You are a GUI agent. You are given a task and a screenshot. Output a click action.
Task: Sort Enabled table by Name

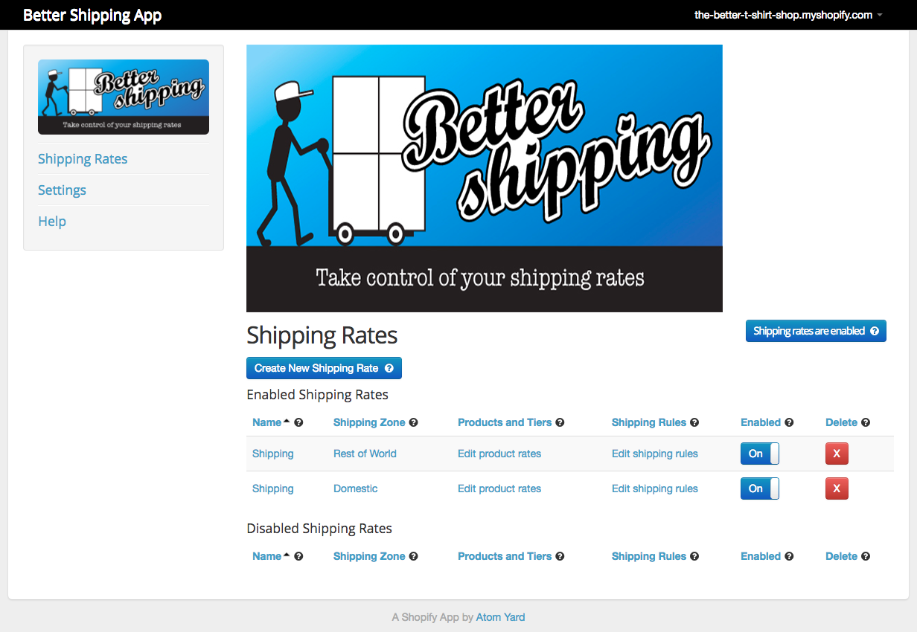point(266,422)
